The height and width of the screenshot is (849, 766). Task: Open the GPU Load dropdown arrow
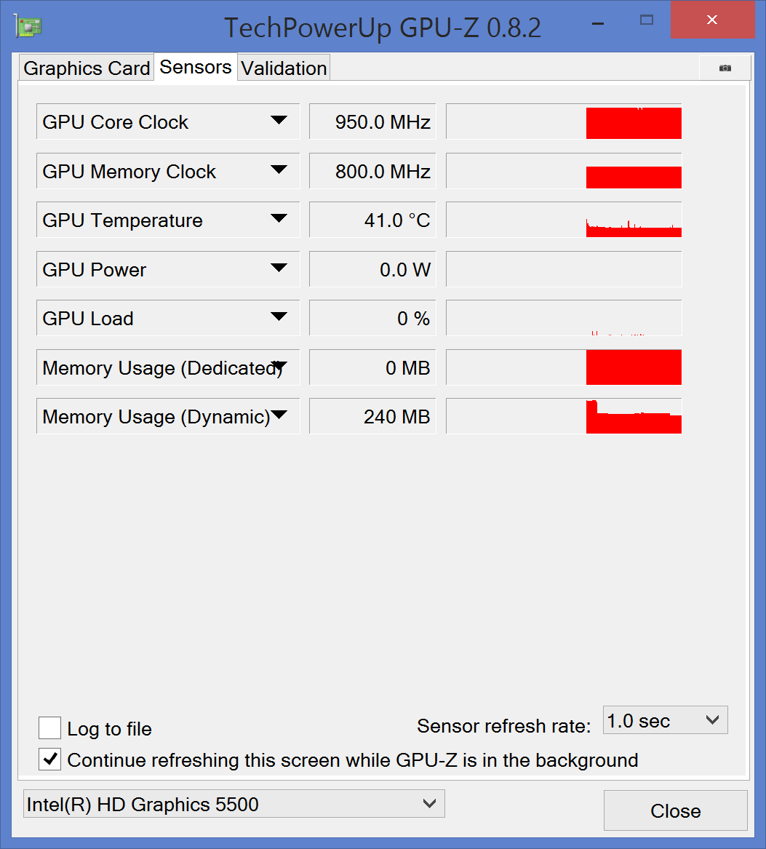click(x=279, y=316)
